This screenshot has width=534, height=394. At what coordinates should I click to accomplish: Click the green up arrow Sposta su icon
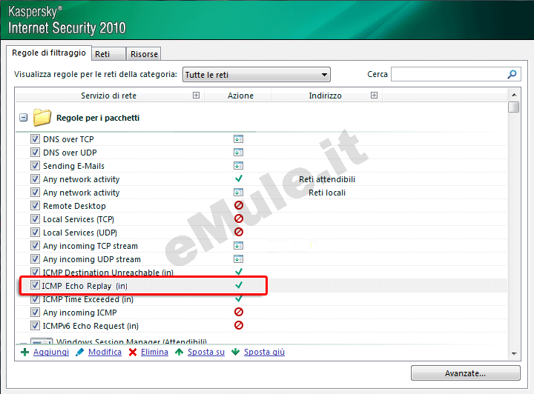[x=179, y=353]
